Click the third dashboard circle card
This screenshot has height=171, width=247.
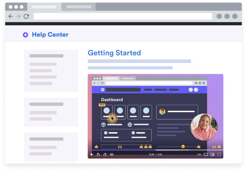pyautogui.click(x=133, y=112)
